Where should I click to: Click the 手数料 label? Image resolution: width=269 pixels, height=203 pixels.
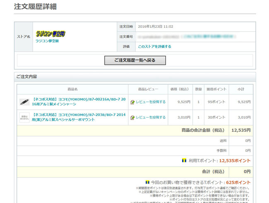221,151
